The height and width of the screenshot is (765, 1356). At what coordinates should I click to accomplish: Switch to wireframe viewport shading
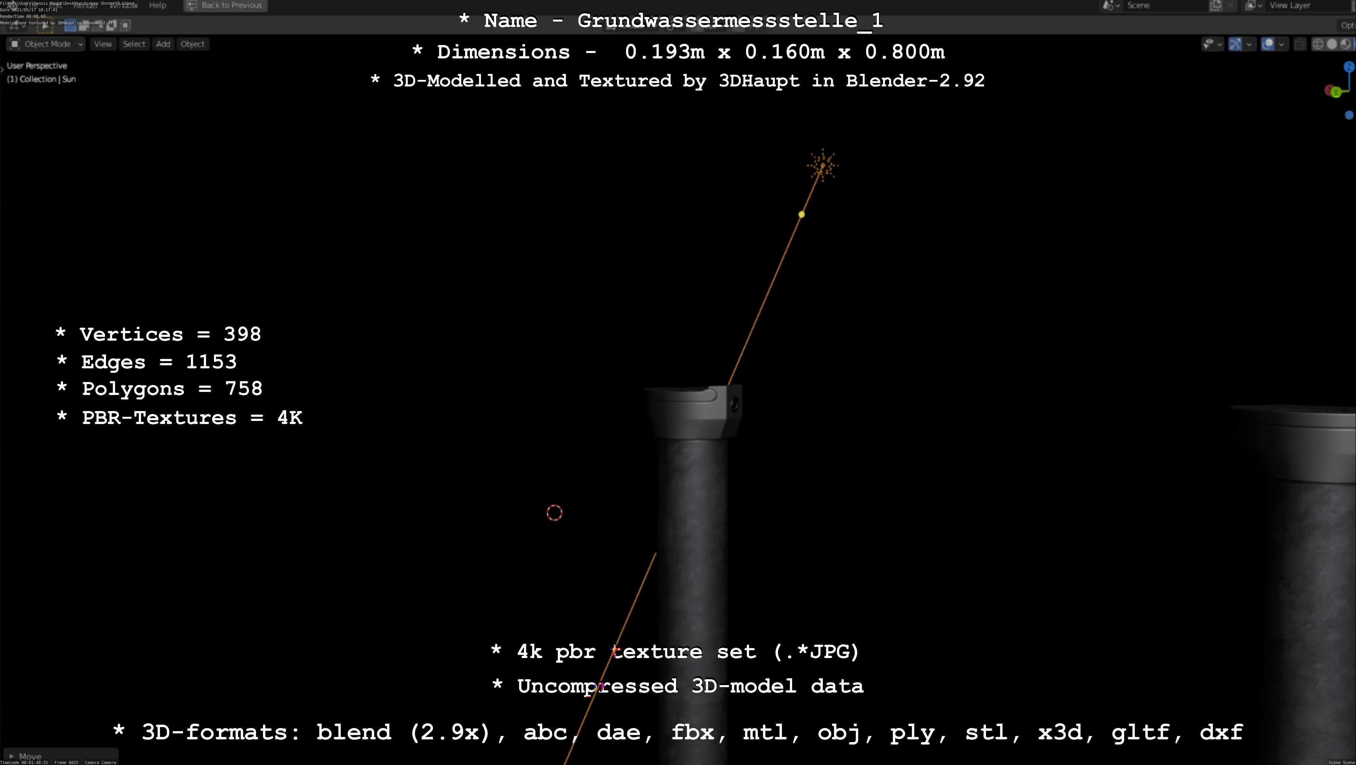[1318, 44]
